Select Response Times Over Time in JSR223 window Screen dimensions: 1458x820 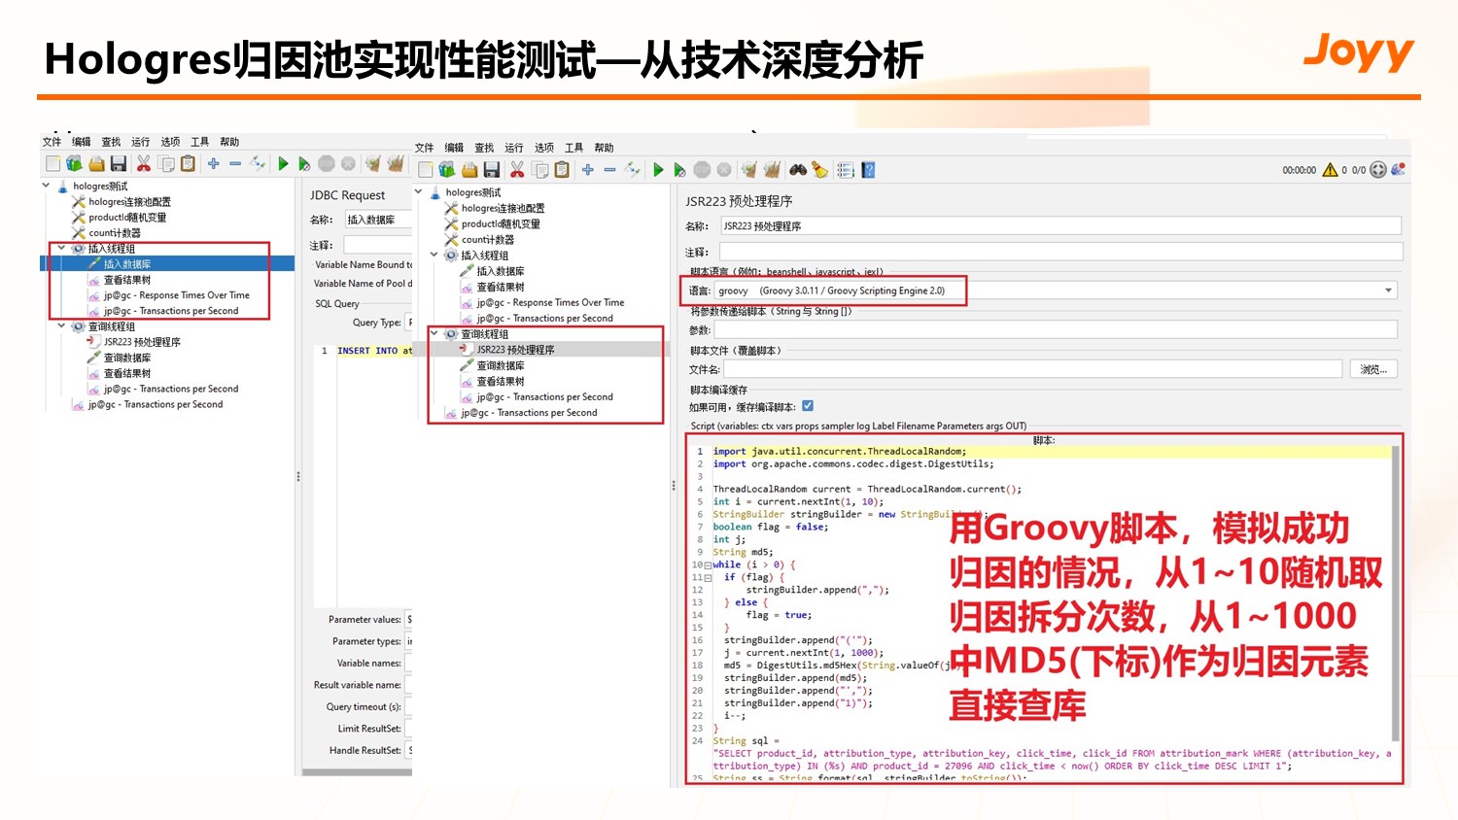pos(550,303)
